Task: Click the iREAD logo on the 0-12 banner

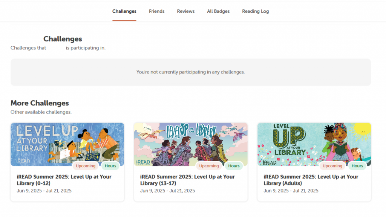Action: [x=23, y=161]
